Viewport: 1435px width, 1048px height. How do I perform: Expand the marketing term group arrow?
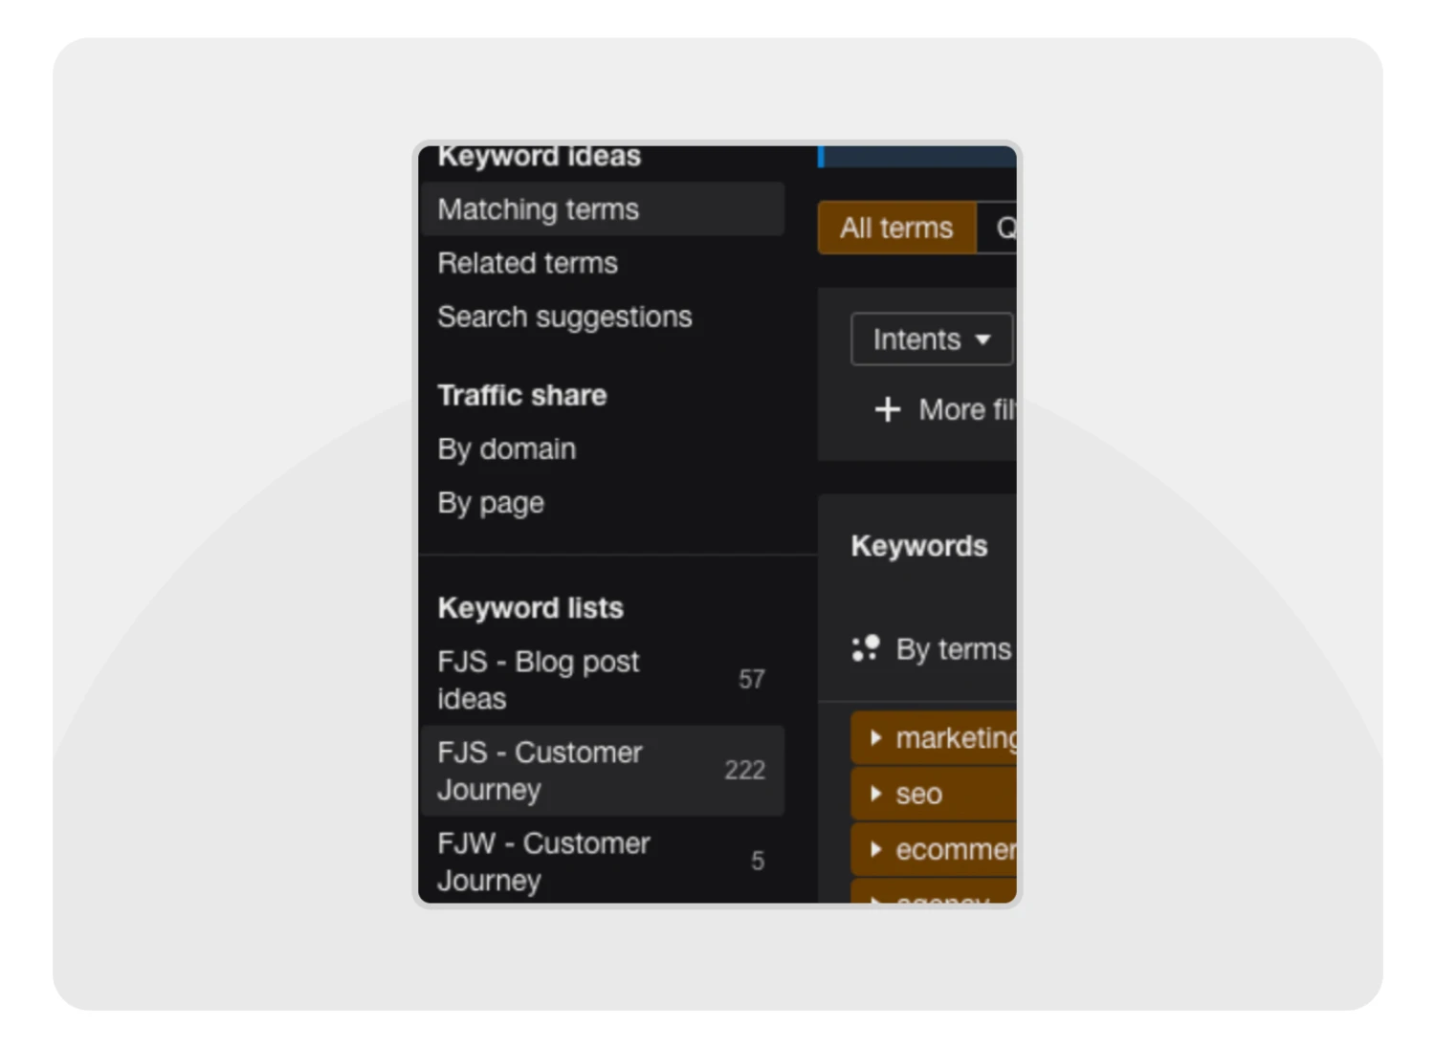(875, 738)
